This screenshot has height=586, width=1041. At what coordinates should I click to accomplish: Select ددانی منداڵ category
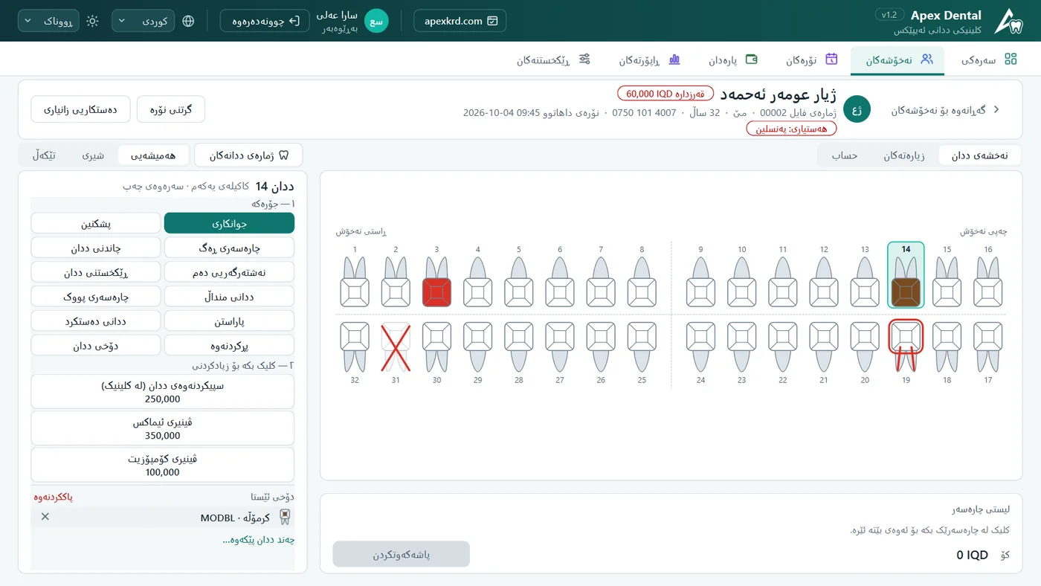(x=229, y=297)
